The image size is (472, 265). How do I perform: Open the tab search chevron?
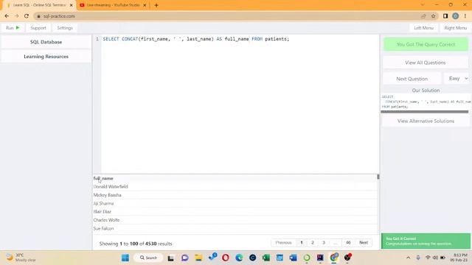[423, 5]
